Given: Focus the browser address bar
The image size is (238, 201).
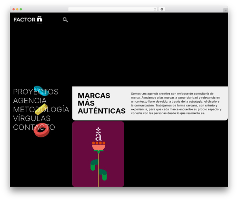Looking at the screenshot, I should point(112,9).
